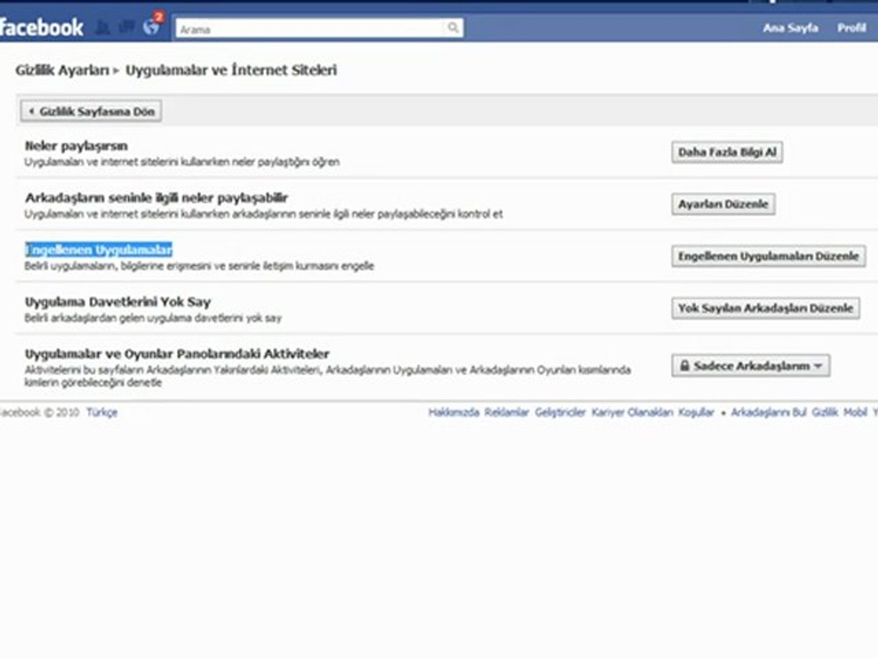Open the Reklamlar footer link
The width and height of the screenshot is (878, 658).
click(507, 412)
